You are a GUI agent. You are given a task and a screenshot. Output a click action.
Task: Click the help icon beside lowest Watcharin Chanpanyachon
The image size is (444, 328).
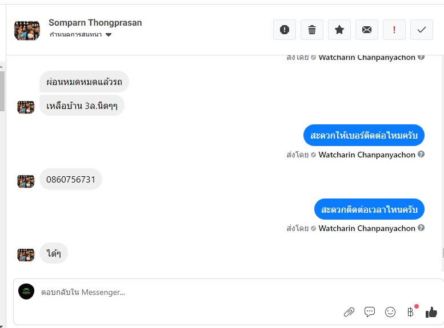tap(421, 228)
